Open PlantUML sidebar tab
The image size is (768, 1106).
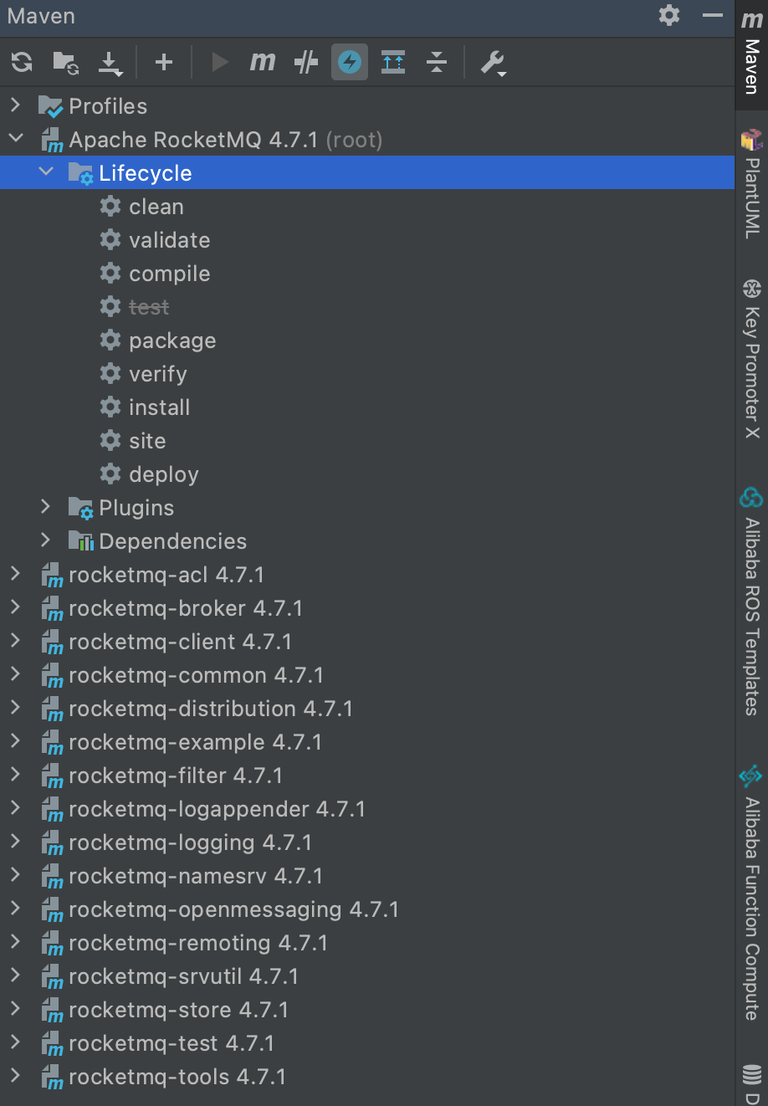coord(751,184)
